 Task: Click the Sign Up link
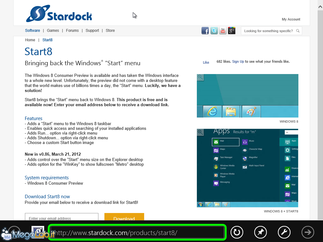pyautogui.click(x=238, y=61)
